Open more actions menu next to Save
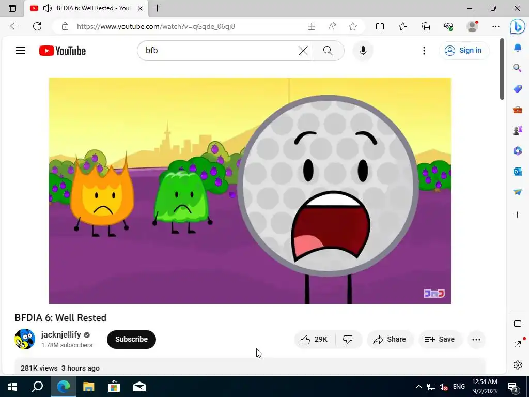529x397 pixels. (x=476, y=339)
